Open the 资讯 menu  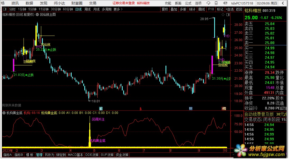(x=15, y=3)
